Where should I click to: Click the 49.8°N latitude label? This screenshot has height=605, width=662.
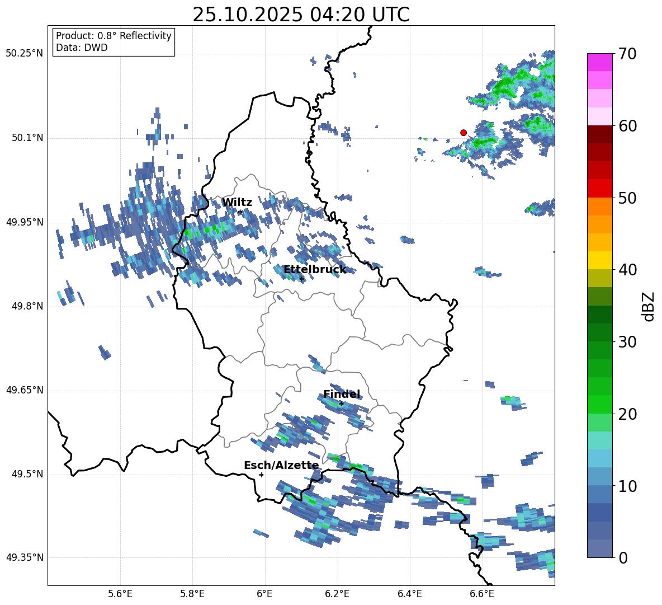(27, 306)
